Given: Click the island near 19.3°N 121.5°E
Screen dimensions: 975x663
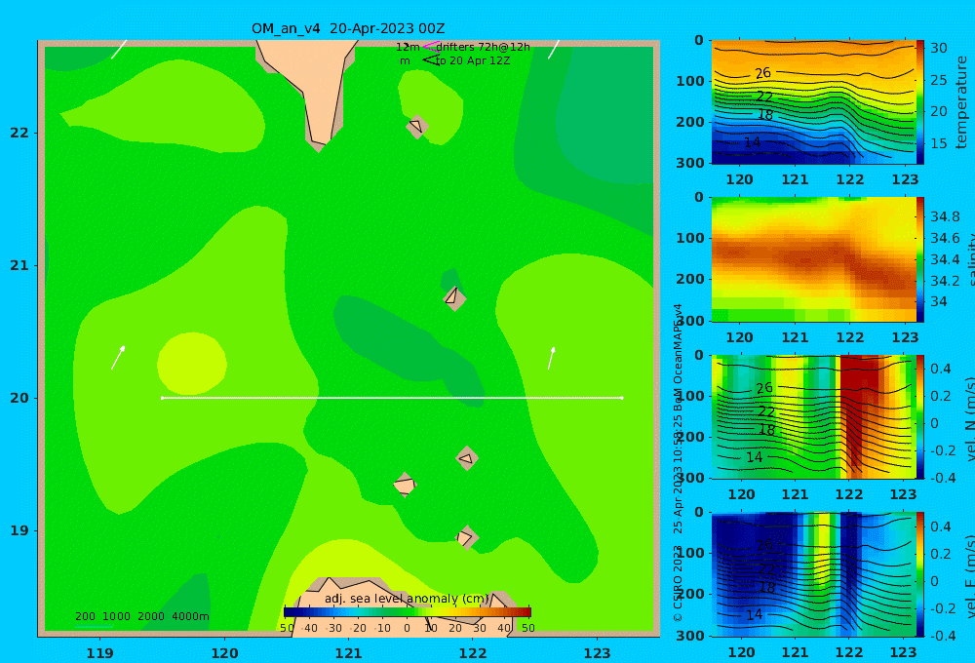Looking at the screenshot, I should pyautogui.click(x=405, y=485).
